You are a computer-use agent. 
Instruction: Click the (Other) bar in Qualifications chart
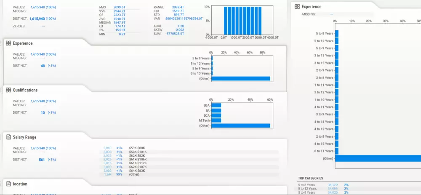tap(241, 126)
